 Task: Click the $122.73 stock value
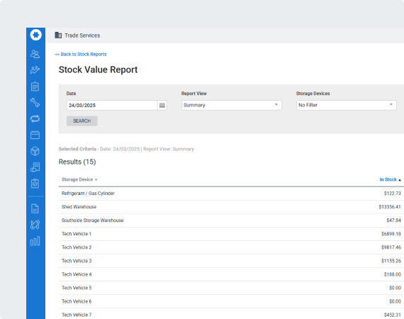(x=392, y=194)
